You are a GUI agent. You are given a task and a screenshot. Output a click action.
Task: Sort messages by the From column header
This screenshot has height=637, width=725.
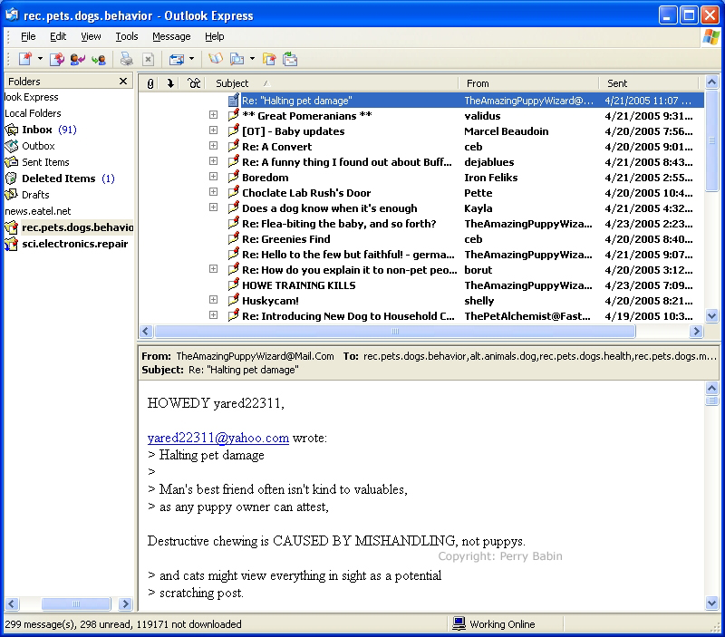[x=528, y=83]
